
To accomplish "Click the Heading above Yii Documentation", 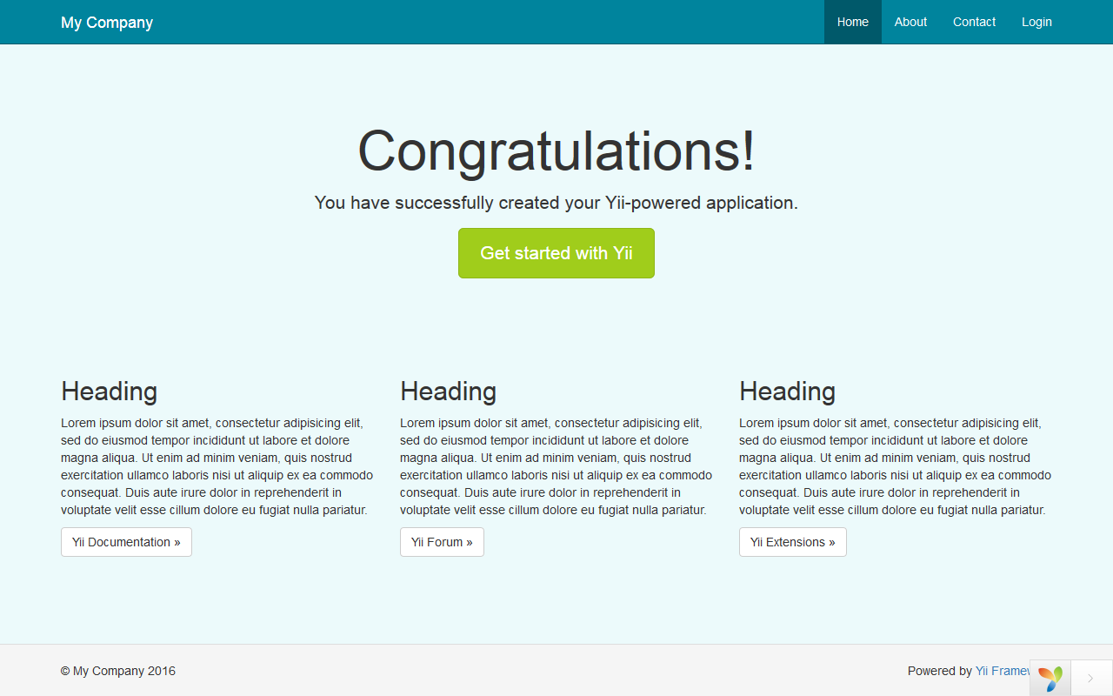I will [x=109, y=391].
